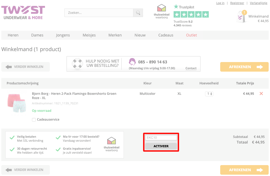Open the Merken menu
270x176 pixels.
coord(115,35)
